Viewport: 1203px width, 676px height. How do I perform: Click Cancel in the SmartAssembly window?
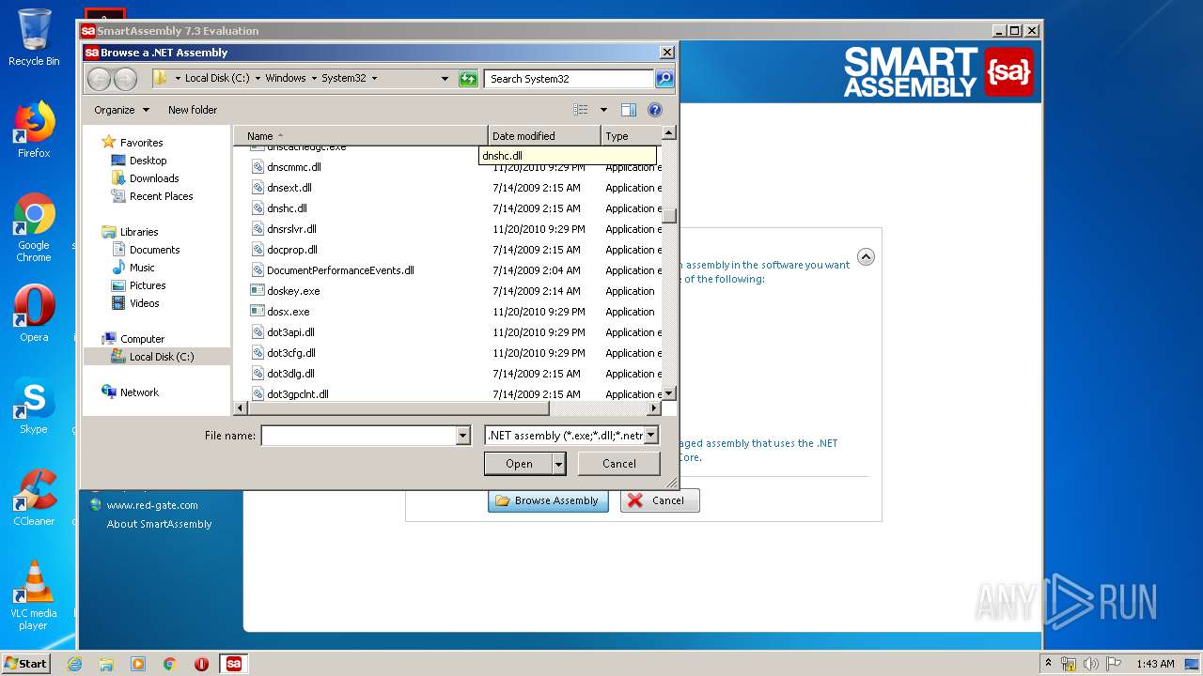coord(658,501)
